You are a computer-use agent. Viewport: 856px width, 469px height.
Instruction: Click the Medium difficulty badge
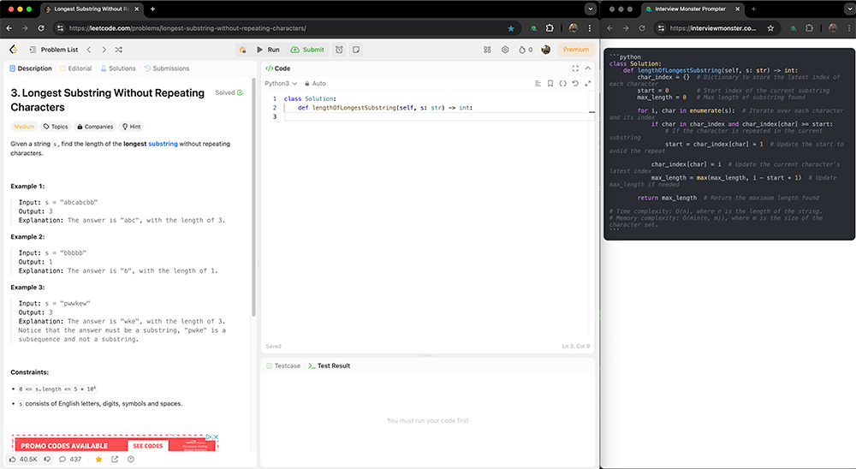pyautogui.click(x=24, y=127)
